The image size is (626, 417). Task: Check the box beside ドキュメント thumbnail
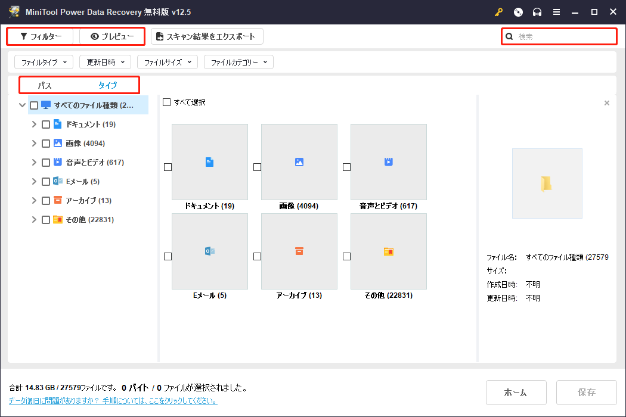(x=168, y=167)
